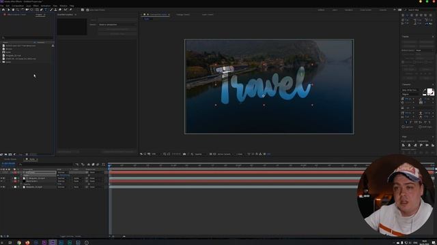This screenshot has height=245, width=437.
Task: Toggle visibility eye of Black Solid layer
Action: click(x=1, y=181)
